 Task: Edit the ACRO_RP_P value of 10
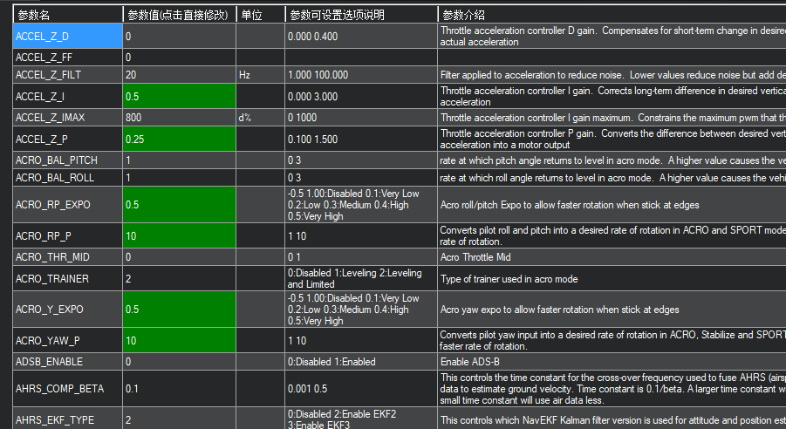(x=179, y=235)
